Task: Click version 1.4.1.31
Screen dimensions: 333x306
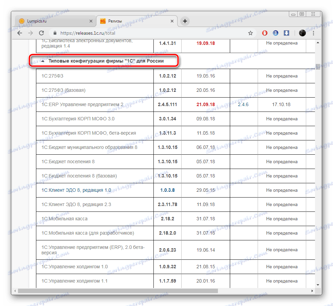Action: coord(167,43)
